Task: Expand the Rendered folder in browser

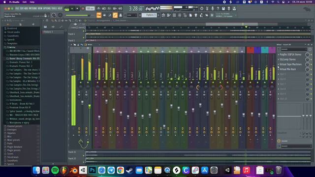Action: pos(12,29)
